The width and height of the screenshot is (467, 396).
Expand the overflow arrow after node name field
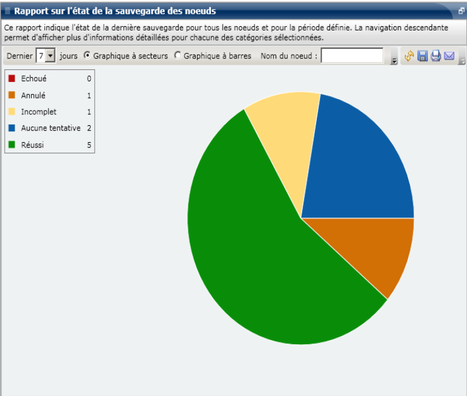(x=394, y=60)
